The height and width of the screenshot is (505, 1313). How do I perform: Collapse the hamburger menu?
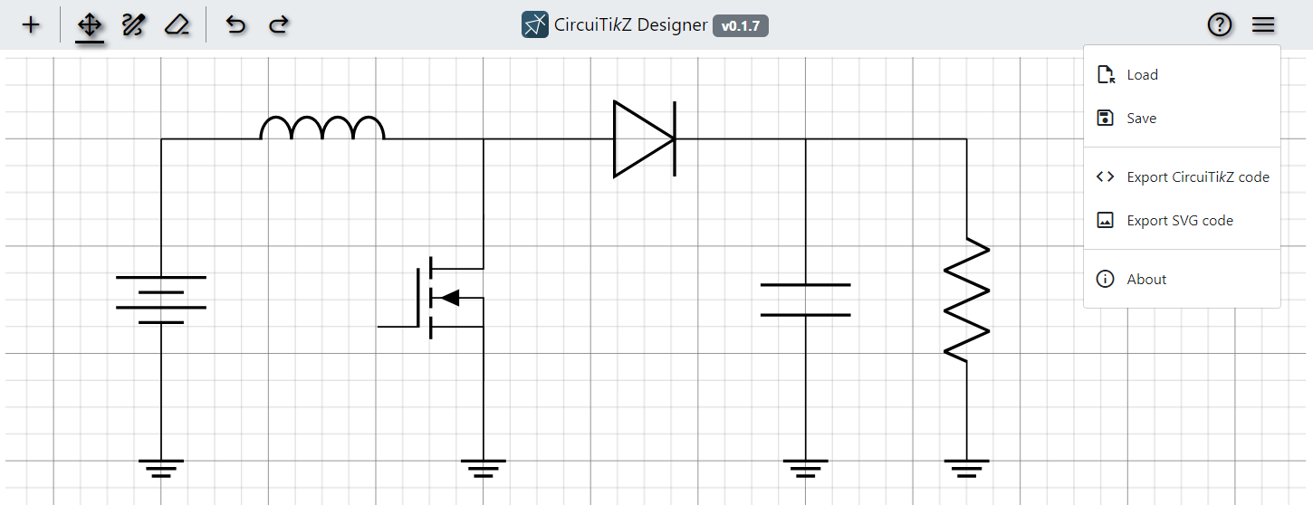tap(1263, 24)
